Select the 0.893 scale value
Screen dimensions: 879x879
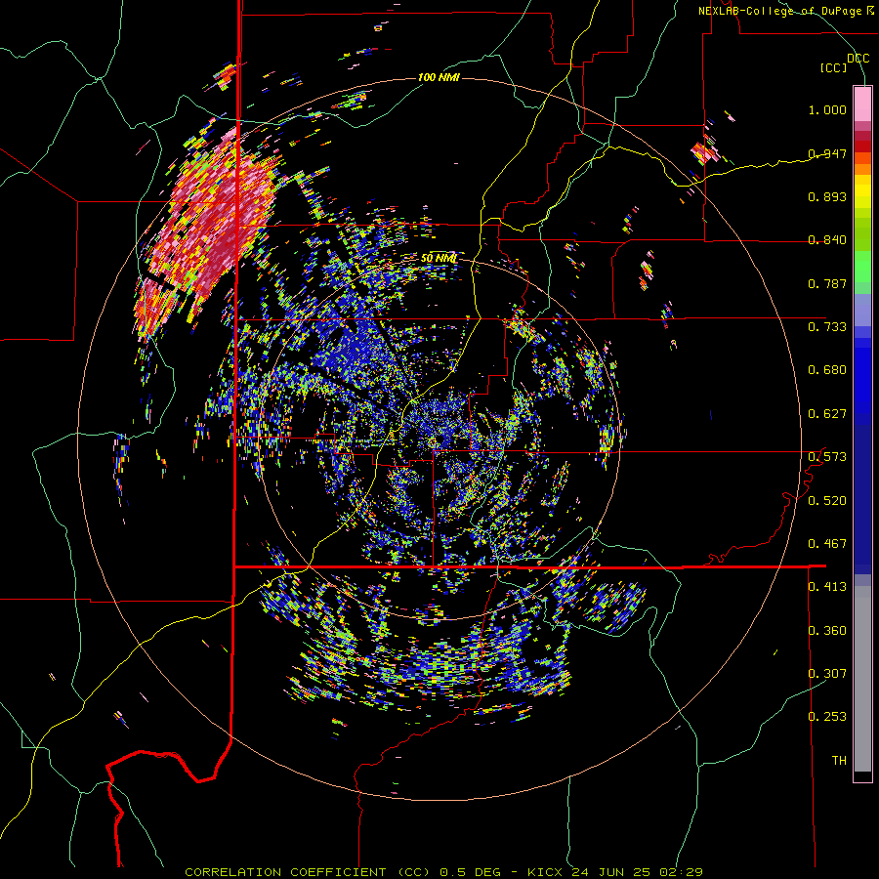[x=827, y=196]
